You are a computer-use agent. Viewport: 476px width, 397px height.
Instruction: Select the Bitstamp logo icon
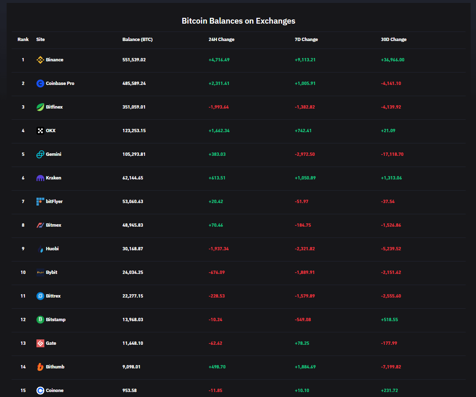[x=40, y=320]
